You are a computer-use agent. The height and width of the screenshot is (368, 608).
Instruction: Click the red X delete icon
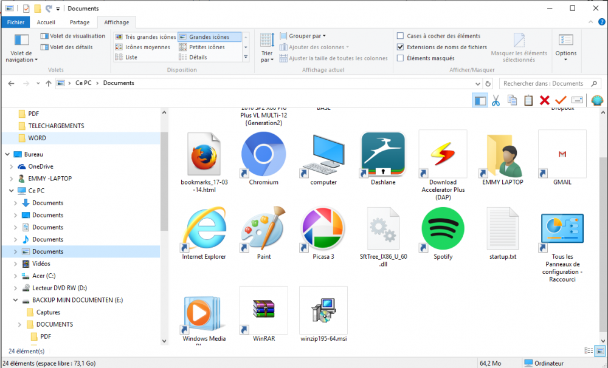544,100
